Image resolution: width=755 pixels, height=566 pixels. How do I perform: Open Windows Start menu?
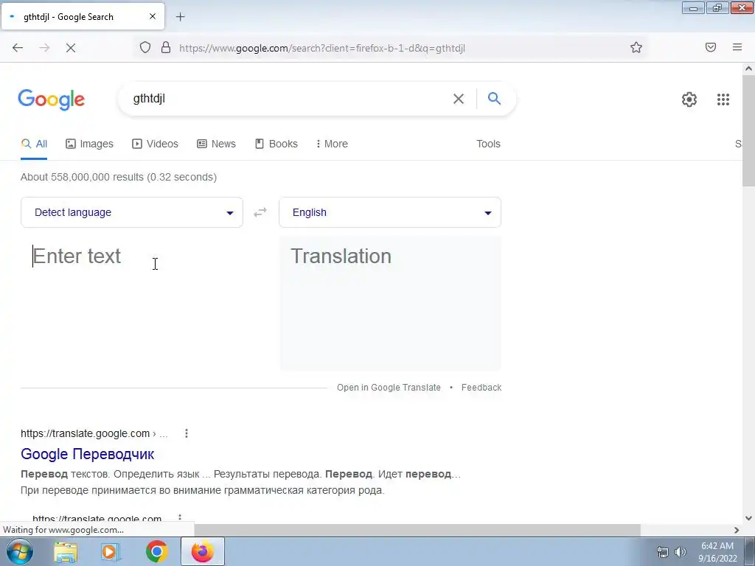pos(20,551)
